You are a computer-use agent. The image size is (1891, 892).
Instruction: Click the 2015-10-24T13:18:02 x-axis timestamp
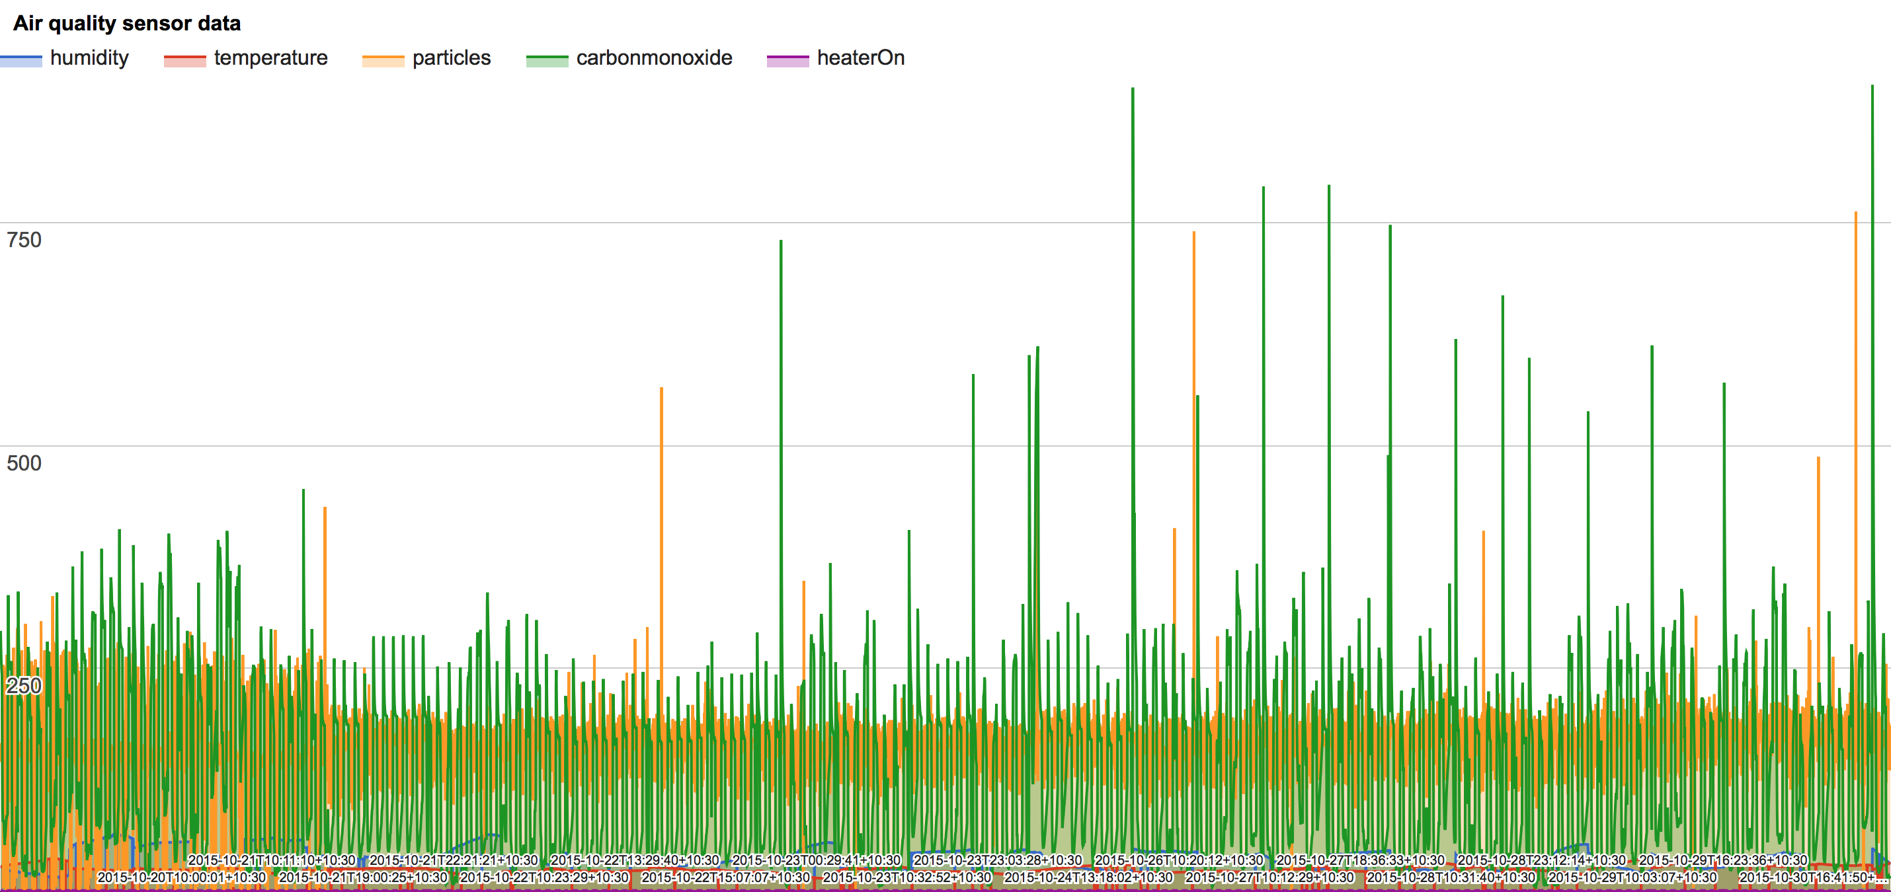click(1088, 877)
